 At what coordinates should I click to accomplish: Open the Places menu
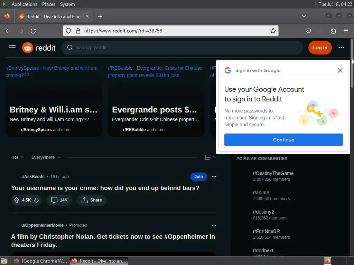pyautogui.click(x=49, y=4)
